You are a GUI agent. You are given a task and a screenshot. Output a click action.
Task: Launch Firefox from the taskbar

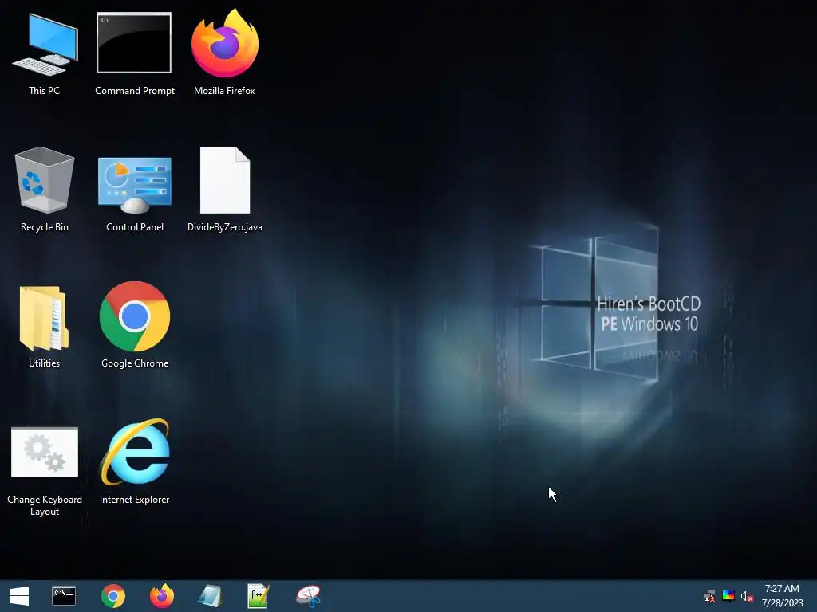161,596
